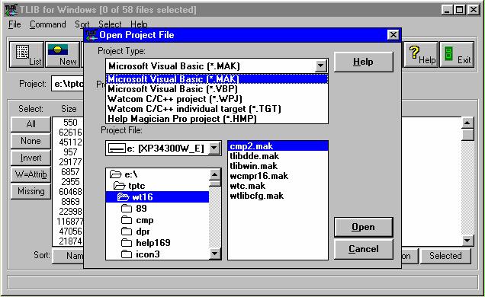Click the List toolbar button
485x297 pixels.
pos(27,55)
